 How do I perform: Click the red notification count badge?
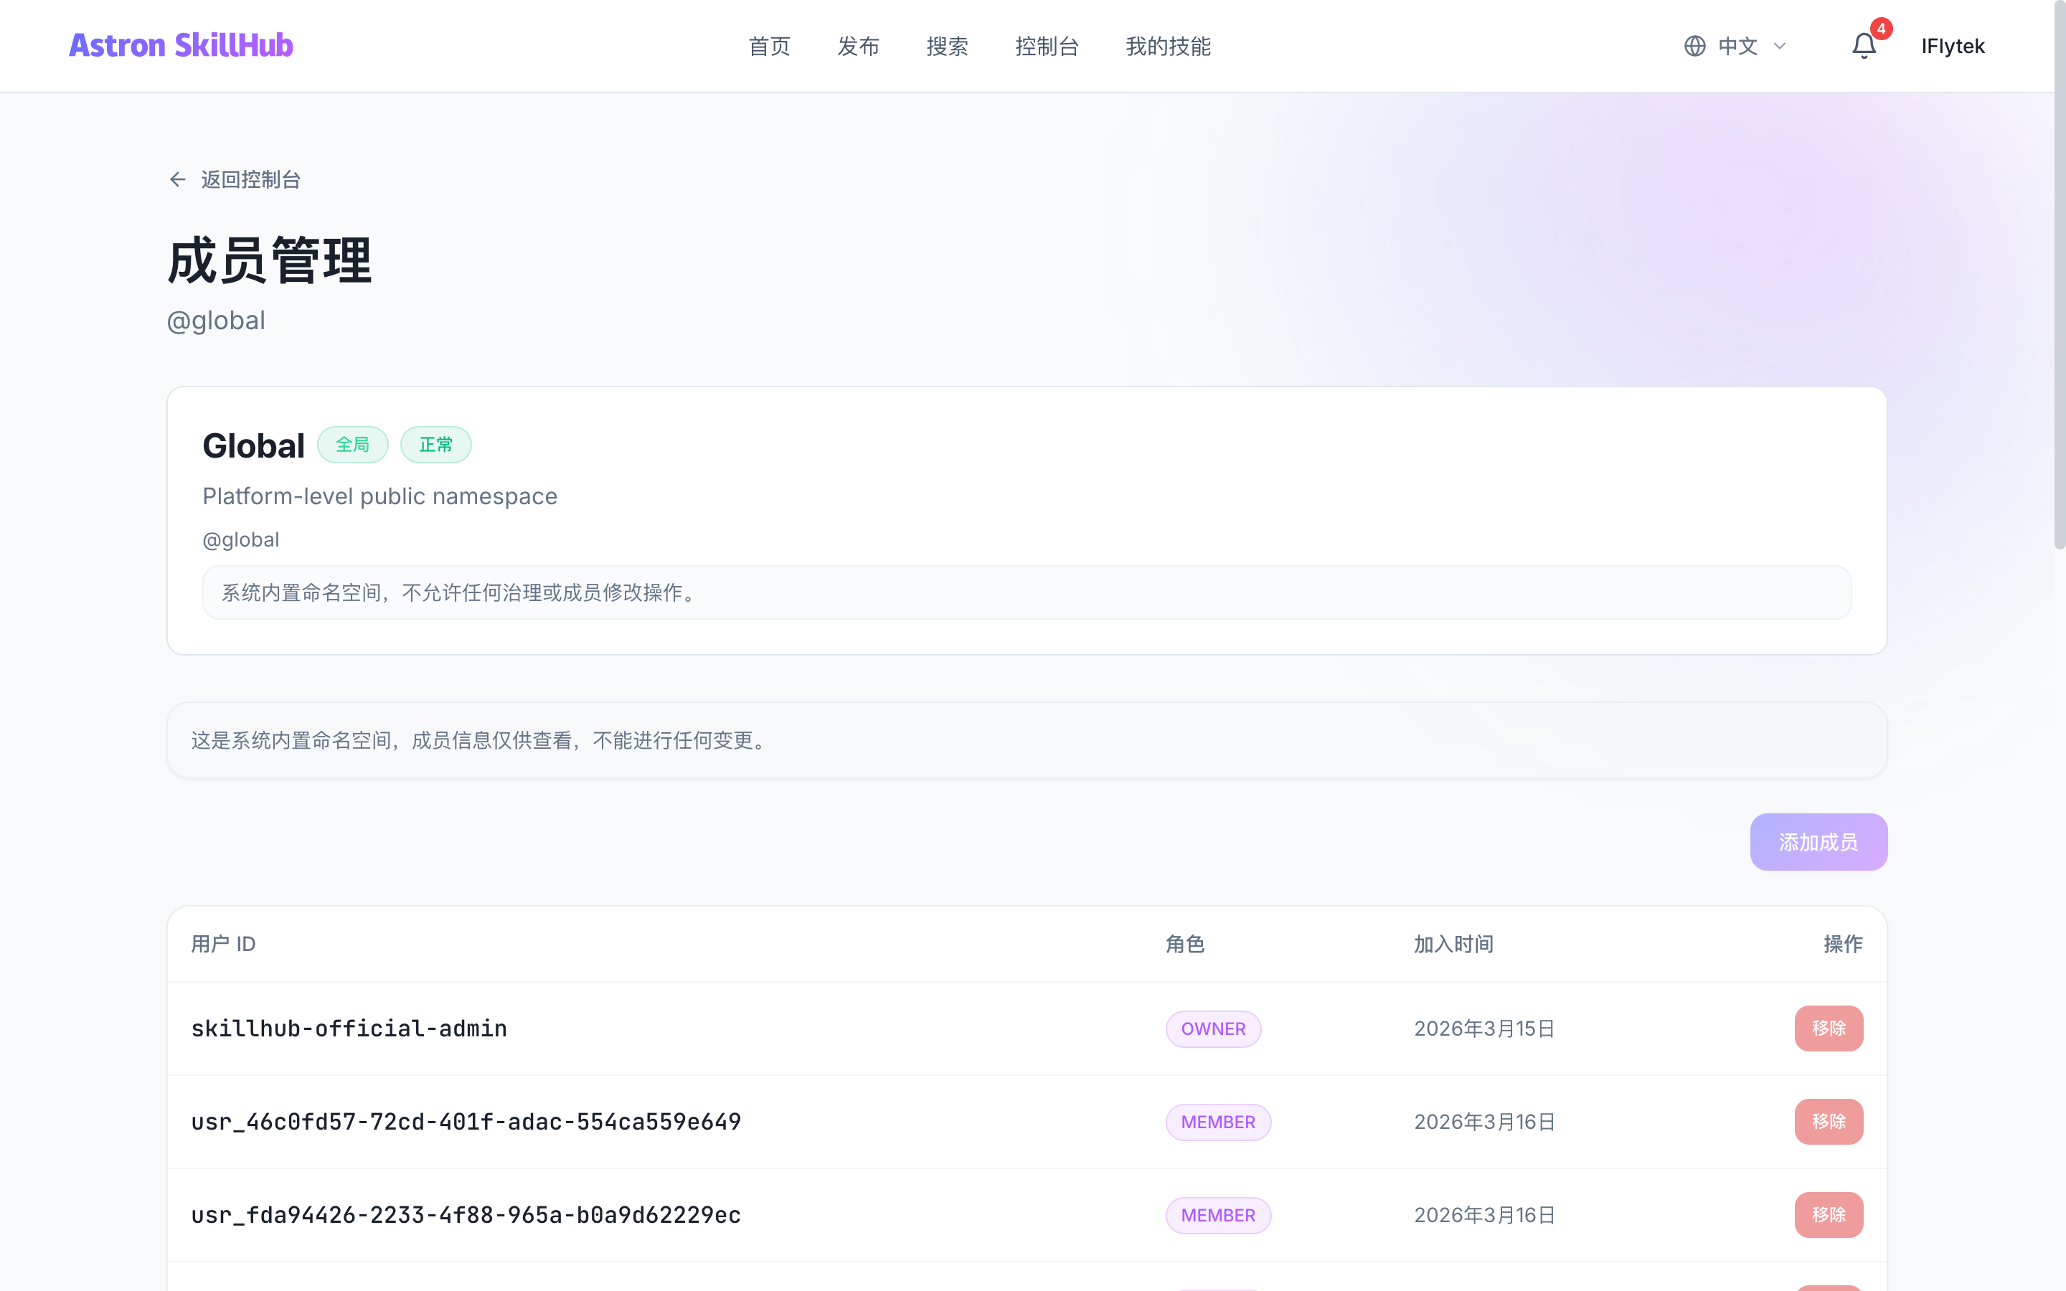pos(1881,29)
